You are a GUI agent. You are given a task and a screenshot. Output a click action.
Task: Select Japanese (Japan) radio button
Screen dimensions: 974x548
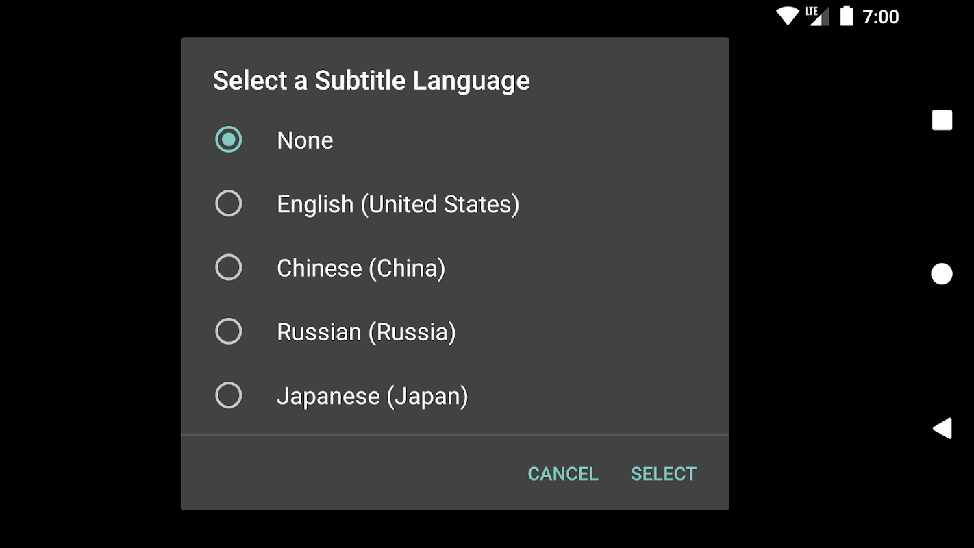point(229,395)
